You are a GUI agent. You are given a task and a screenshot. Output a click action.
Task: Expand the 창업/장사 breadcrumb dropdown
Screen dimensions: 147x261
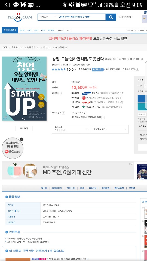tap(66, 48)
